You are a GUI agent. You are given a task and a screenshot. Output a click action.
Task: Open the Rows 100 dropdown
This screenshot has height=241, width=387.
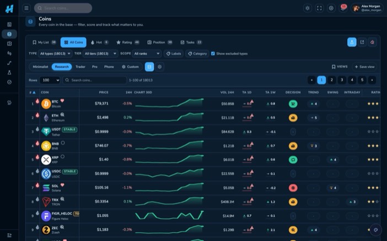tap(50, 80)
